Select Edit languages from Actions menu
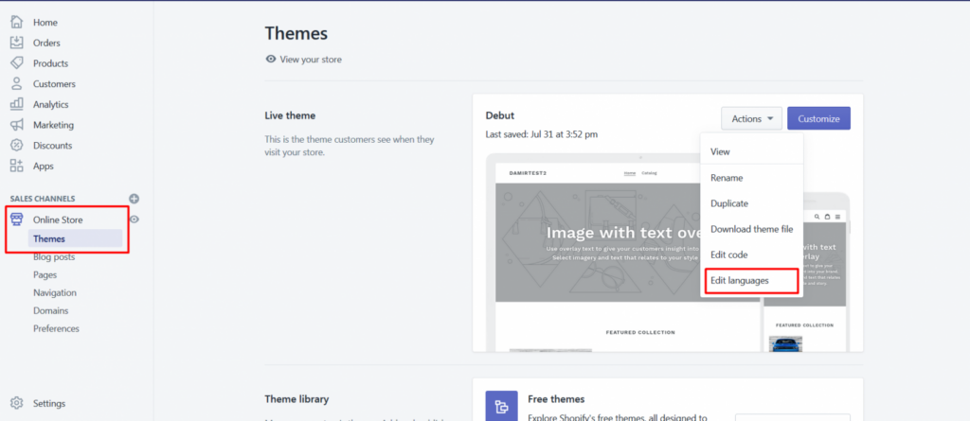 [x=740, y=281]
